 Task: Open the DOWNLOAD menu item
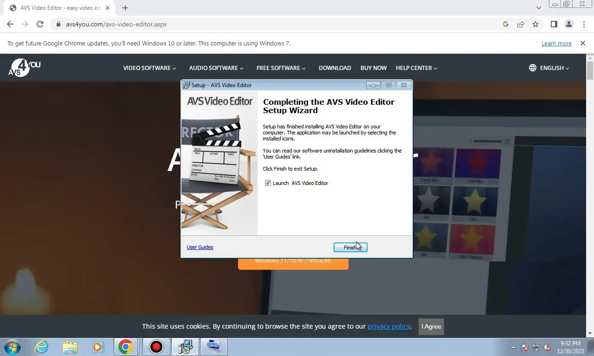point(335,68)
